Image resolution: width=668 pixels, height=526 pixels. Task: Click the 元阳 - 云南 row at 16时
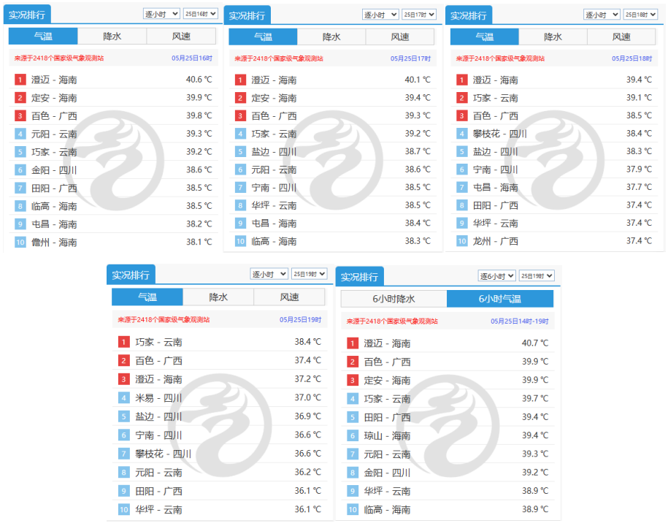113,134
